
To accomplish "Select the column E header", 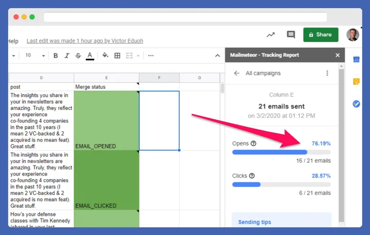I will point(107,78).
